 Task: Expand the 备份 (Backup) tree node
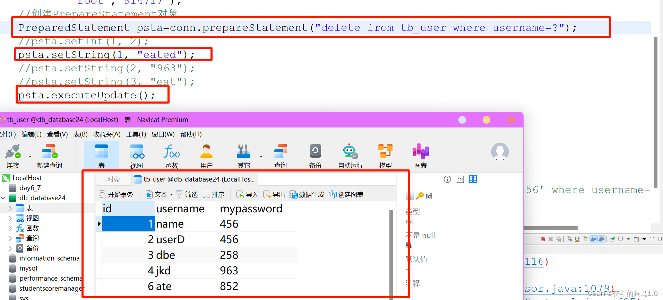10,248
